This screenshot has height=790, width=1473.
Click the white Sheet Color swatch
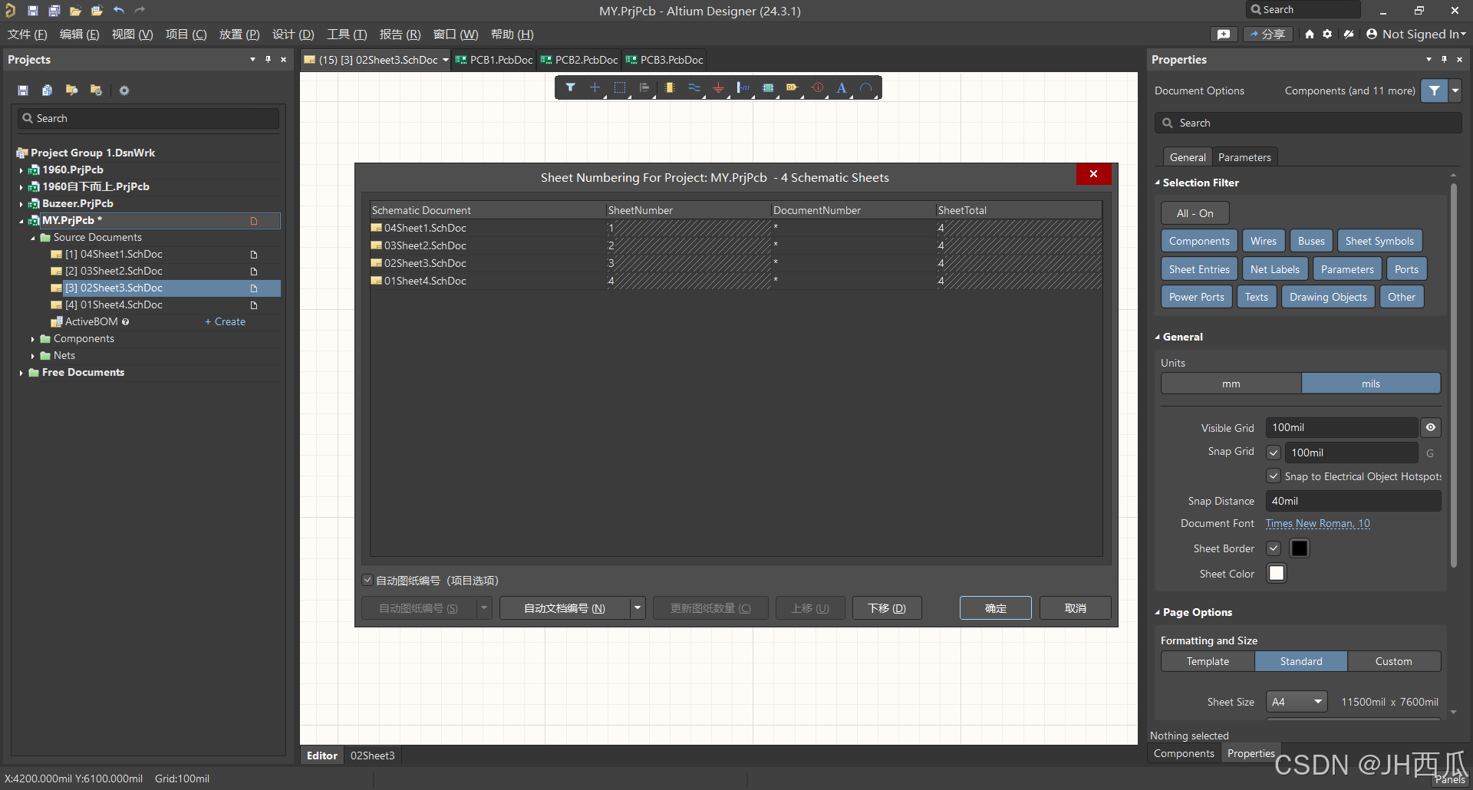click(x=1277, y=574)
